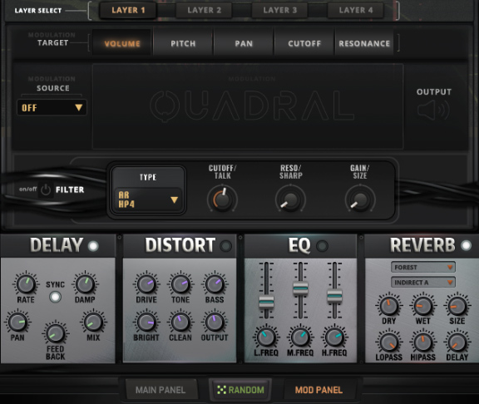Image resolution: width=479 pixels, height=404 pixels.
Task: Click the Reverb Dry knob
Action: pyautogui.click(x=389, y=306)
